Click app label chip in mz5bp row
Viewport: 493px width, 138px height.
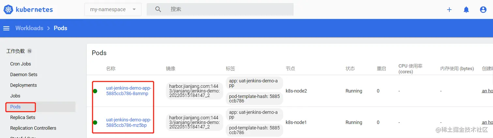[254, 114]
